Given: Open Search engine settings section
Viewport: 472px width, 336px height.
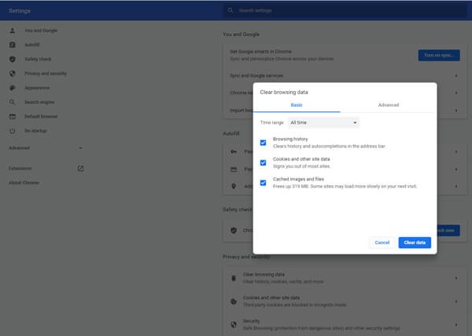Looking at the screenshot, I should (39, 102).
